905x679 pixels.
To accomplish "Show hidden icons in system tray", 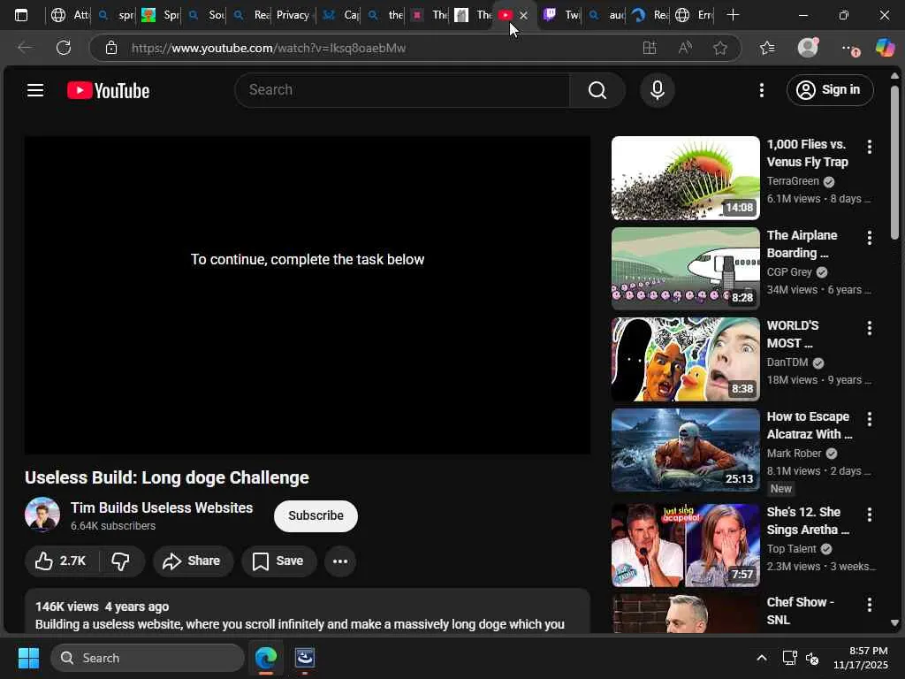I will pos(761,658).
